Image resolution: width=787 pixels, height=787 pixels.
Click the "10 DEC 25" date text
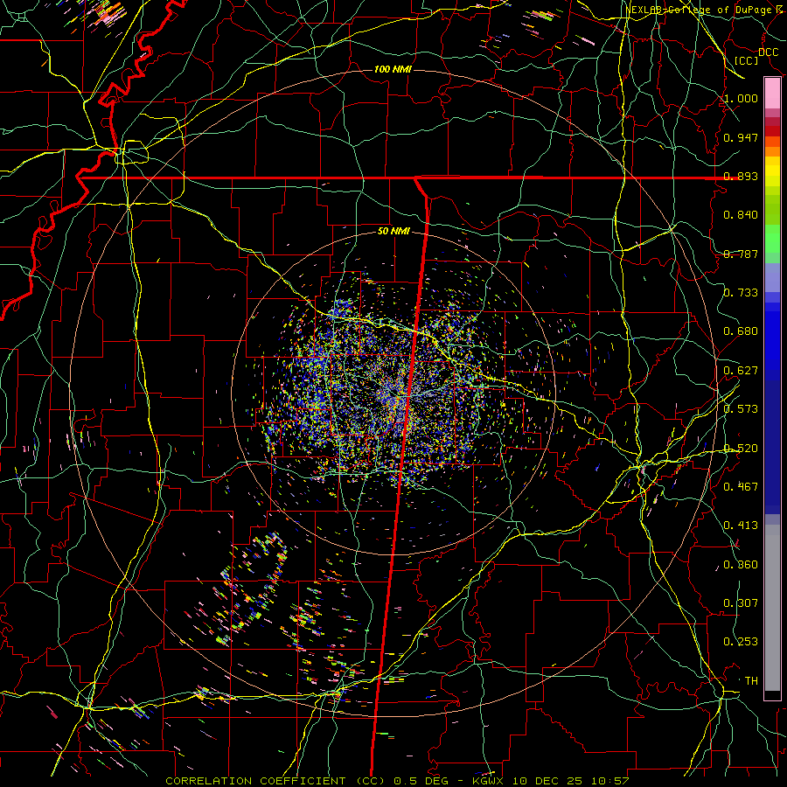548,781
